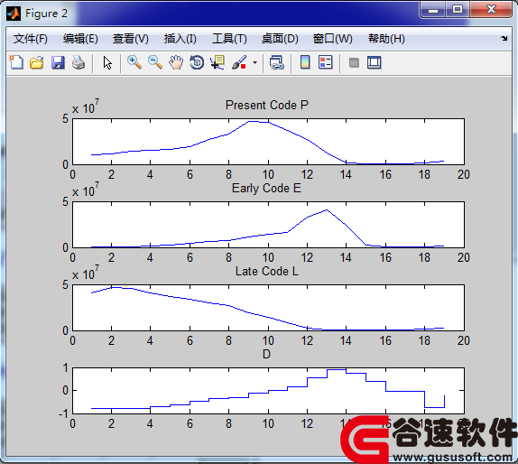Close the Figure 2 window
Viewport: 518px width, 464px height.
point(491,9)
